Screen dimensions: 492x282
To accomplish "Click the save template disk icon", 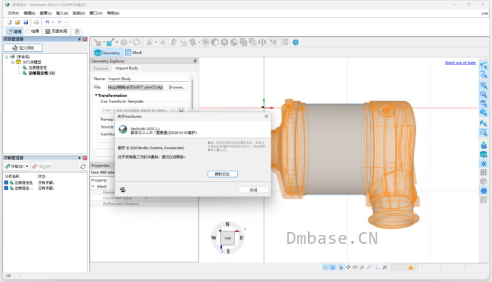I will pos(181,110).
